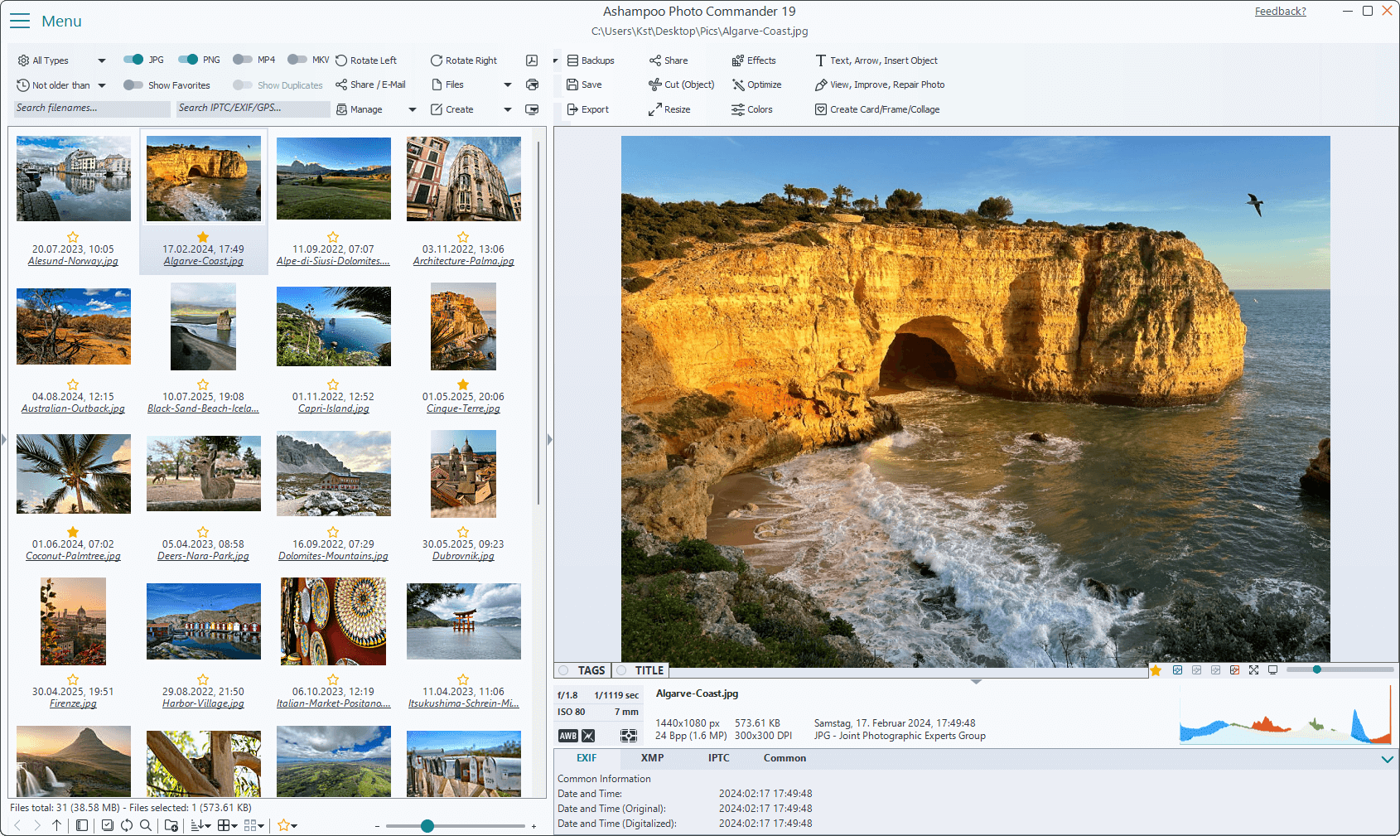Image resolution: width=1400 pixels, height=836 pixels.
Task: Click the fullscreen view icon below the photo
Action: coord(1254,669)
